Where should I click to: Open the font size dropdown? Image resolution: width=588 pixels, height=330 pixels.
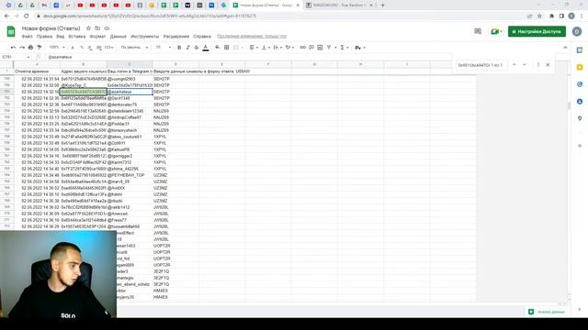pos(164,48)
